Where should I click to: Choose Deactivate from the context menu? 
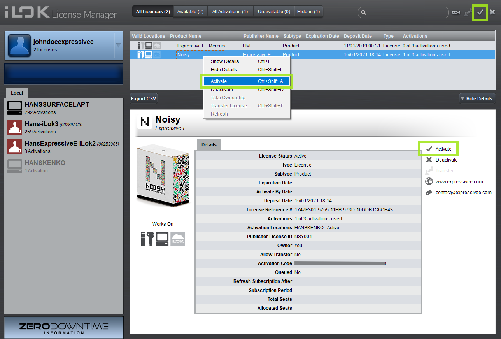click(x=247, y=90)
